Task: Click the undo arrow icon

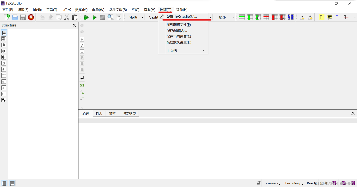Action: tap(42, 17)
